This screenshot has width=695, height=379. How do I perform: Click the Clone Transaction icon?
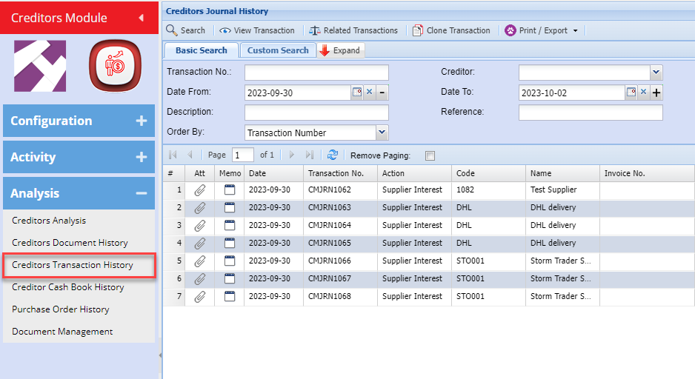point(418,30)
